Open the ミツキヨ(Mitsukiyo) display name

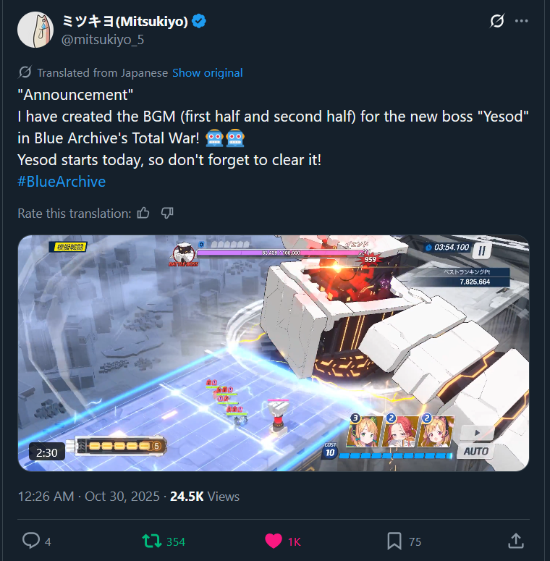(x=125, y=22)
